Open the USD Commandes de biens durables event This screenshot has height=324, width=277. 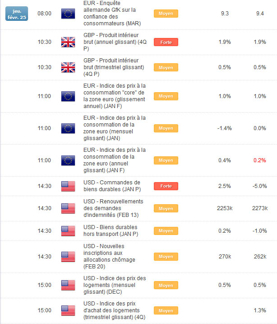pos(111,186)
